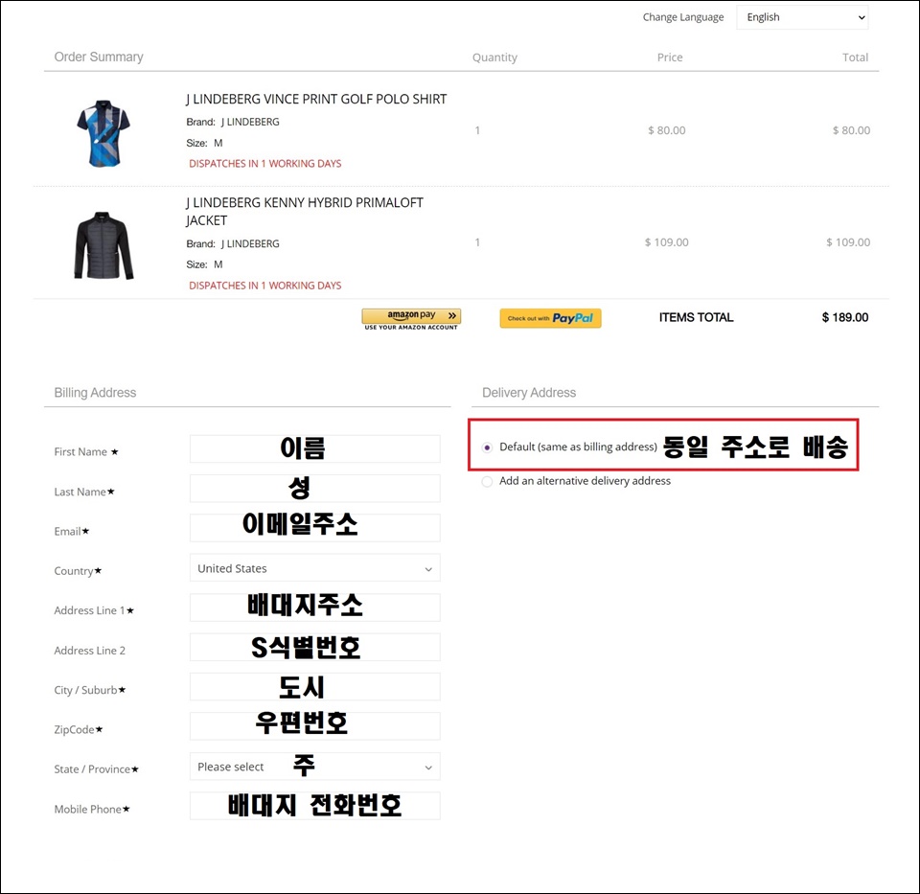920x894 pixels.
Task: Click the ITEMS TOTAL label
Action: pyautogui.click(x=697, y=317)
